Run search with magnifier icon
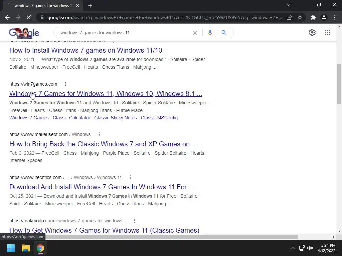 coord(224,33)
